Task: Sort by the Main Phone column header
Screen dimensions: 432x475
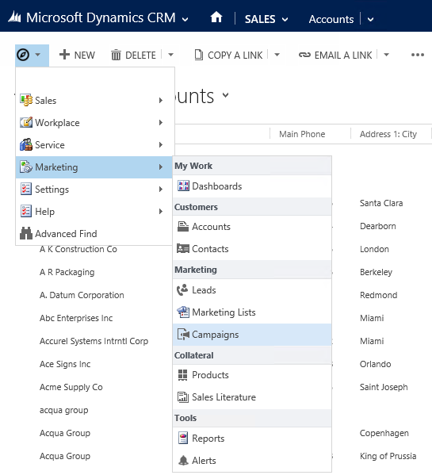Action: pyautogui.click(x=302, y=134)
